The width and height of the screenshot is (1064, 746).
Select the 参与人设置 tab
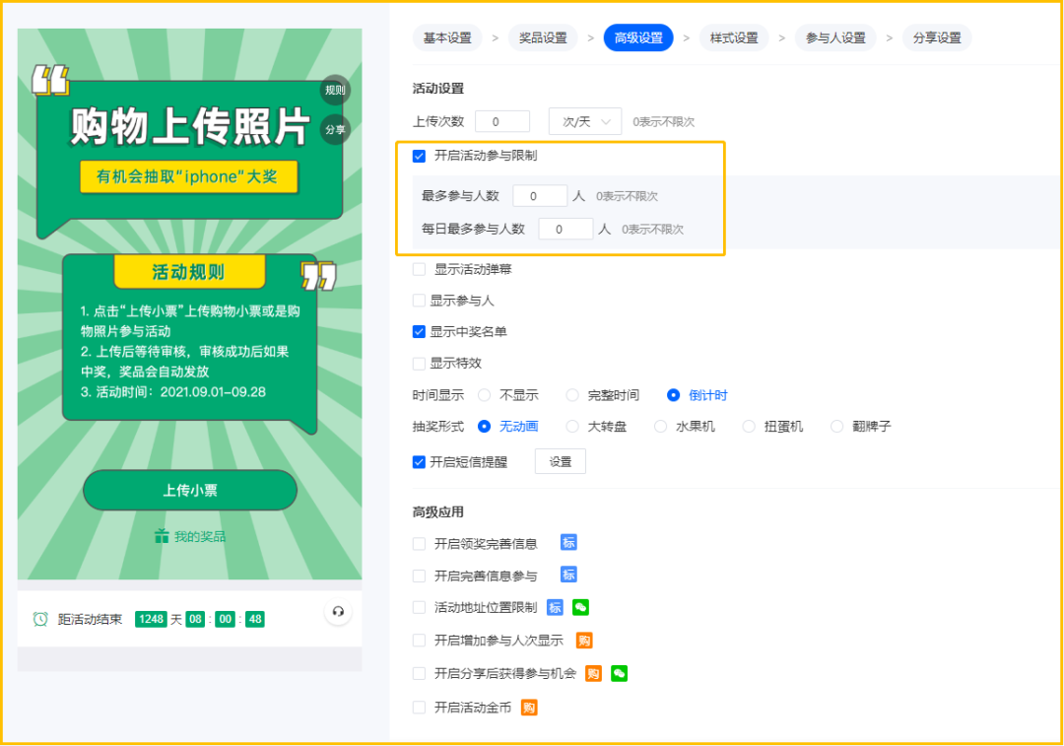click(x=835, y=38)
